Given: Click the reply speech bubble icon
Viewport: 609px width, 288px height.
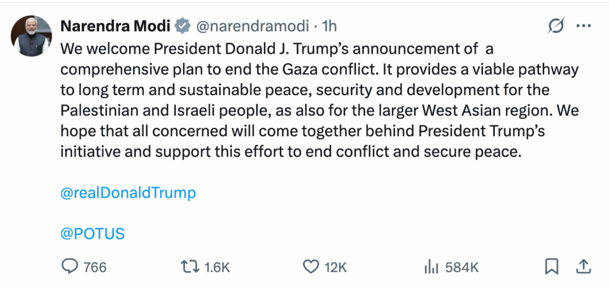Looking at the screenshot, I should [x=70, y=267].
